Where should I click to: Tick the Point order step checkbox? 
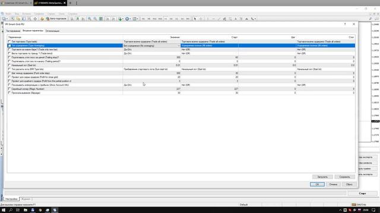pyautogui.click(x=9, y=73)
